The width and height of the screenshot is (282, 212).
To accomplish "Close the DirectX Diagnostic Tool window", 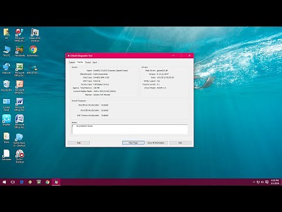I will (189, 55).
